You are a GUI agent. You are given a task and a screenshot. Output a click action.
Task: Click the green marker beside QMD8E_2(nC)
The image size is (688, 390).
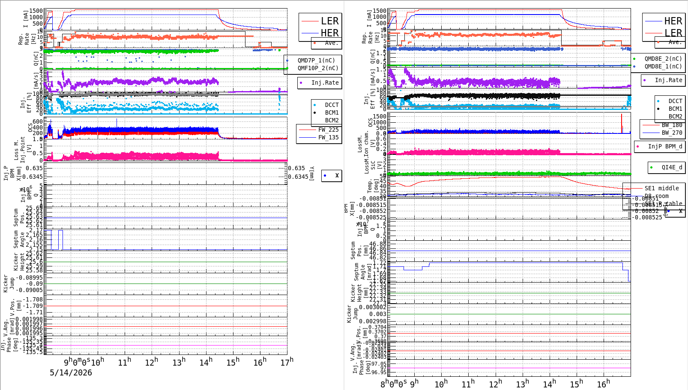coord(634,59)
